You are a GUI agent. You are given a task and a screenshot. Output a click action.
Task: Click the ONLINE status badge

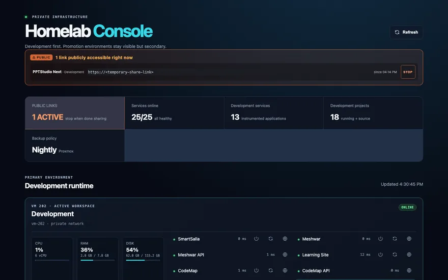pyautogui.click(x=407, y=207)
